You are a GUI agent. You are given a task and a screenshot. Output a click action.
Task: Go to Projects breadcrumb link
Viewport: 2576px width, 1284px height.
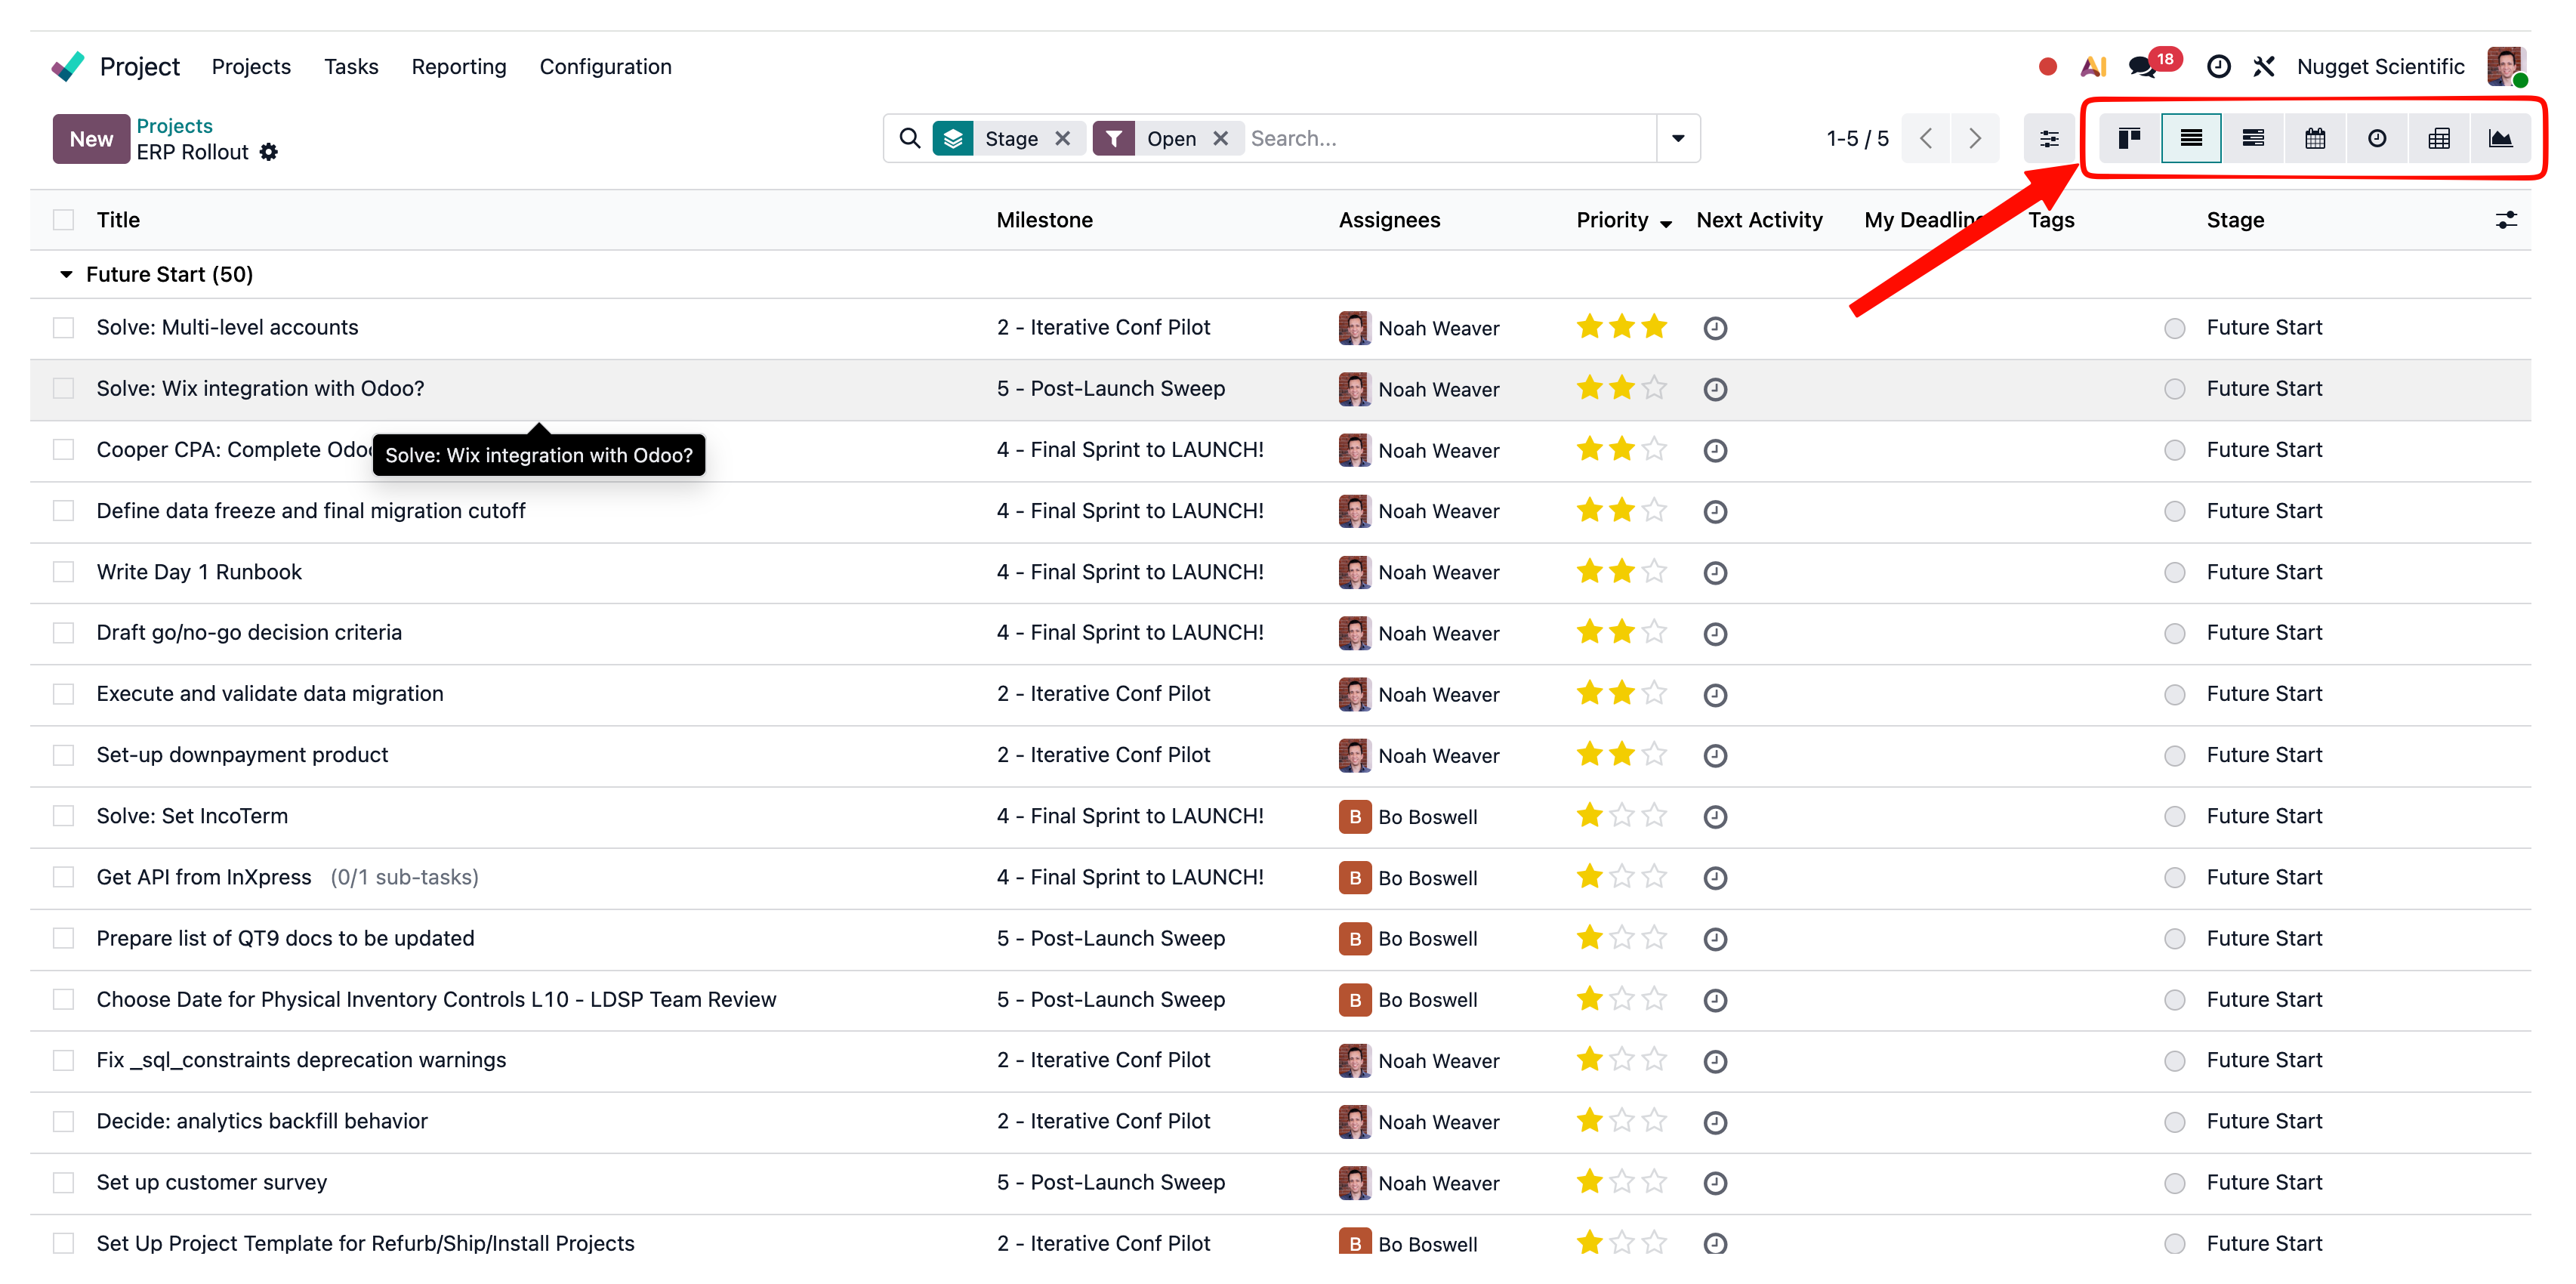click(174, 125)
